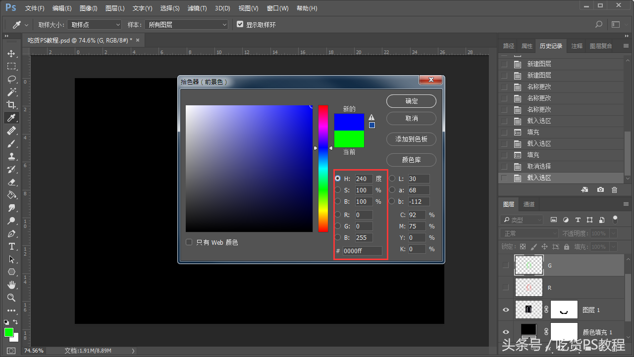Select the Path Selection tool

tap(11, 259)
